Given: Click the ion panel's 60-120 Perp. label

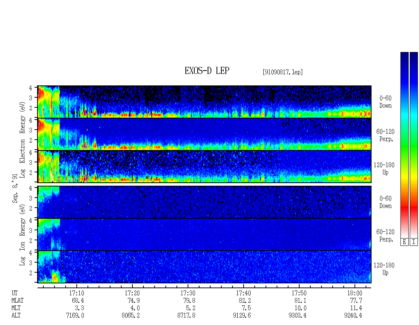Looking at the screenshot, I should click(385, 235).
